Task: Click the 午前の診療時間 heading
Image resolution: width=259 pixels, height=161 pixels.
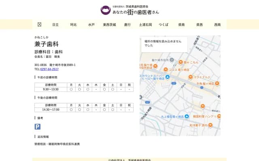Action: pyautogui.click(x=47, y=77)
